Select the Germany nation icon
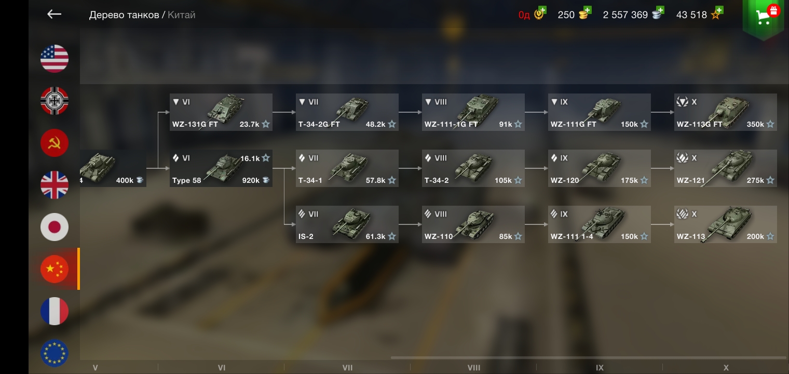 (55, 101)
